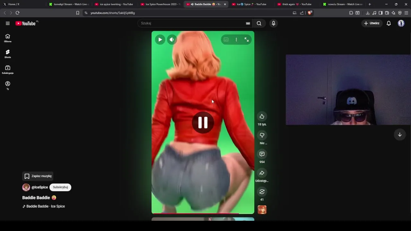Screen dimensions: 411x231
Task: Click the magnifier search button
Action: tap(259, 23)
